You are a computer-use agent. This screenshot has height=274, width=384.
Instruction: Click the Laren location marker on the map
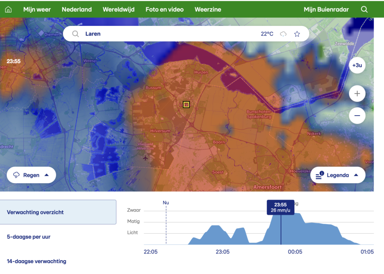tap(186, 105)
